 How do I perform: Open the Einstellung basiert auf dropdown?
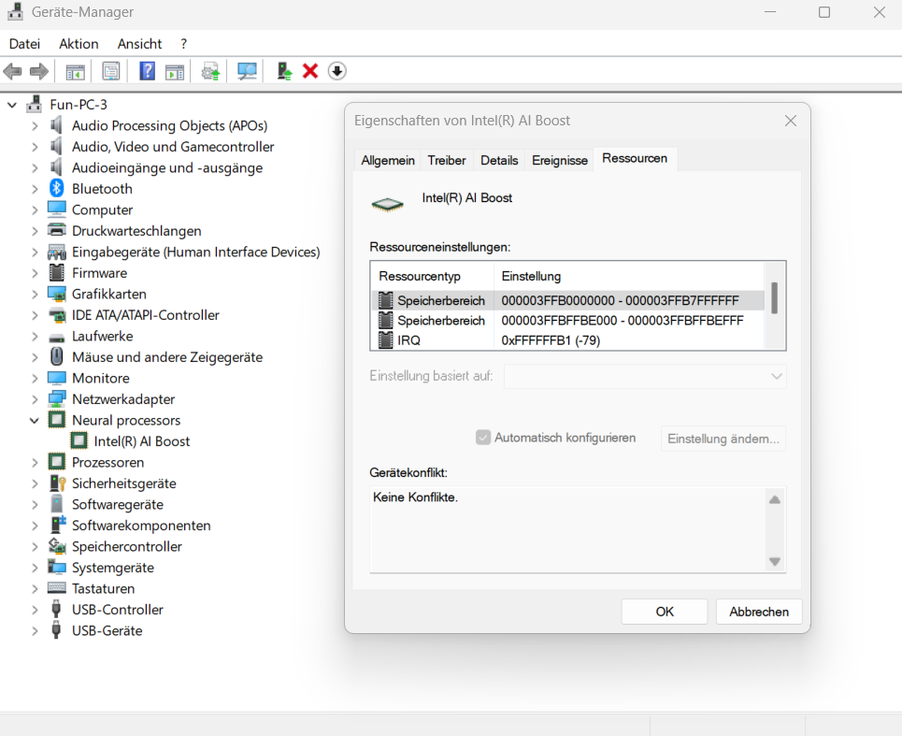tap(645, 376)
